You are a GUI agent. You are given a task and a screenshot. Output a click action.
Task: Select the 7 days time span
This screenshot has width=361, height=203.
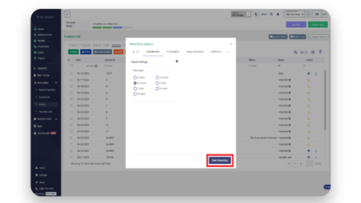pos(135,88)
